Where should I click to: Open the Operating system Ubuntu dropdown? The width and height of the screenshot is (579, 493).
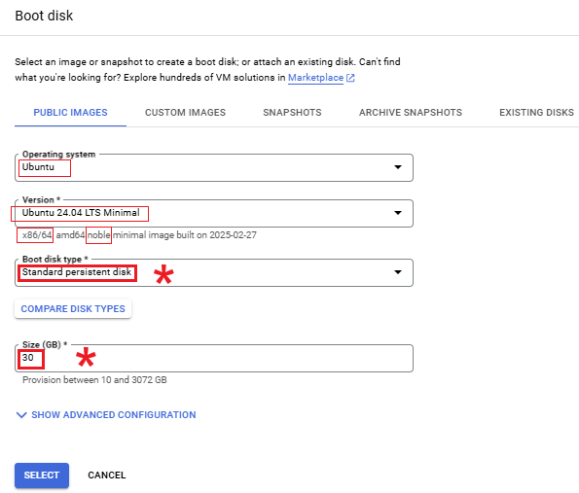[214, 168]
